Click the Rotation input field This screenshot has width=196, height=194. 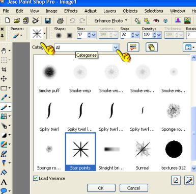click(191, 35)
